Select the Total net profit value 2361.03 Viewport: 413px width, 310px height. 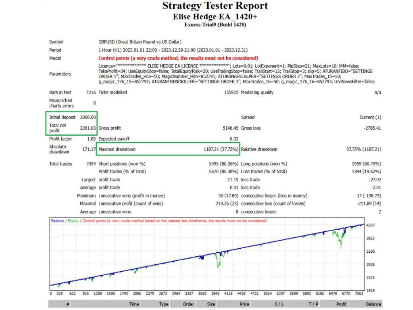[88, 128]
